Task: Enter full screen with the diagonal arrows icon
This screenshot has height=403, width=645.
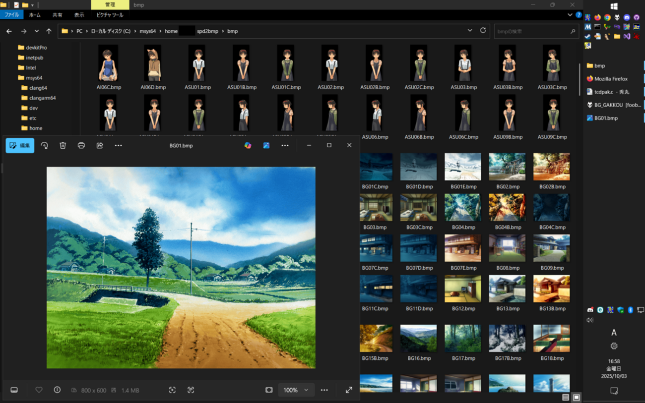Action: [x=349, y=390]
